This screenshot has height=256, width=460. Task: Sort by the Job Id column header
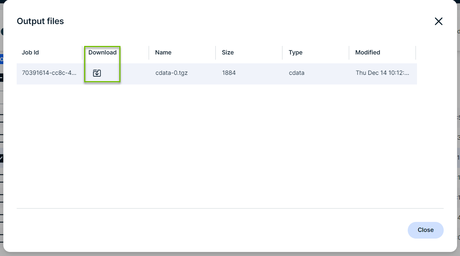pyautogui.click(x=30, y=53)
